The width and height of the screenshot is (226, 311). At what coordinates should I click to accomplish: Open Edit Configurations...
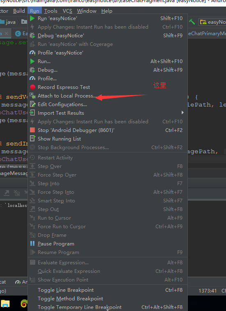pos(107,104)
